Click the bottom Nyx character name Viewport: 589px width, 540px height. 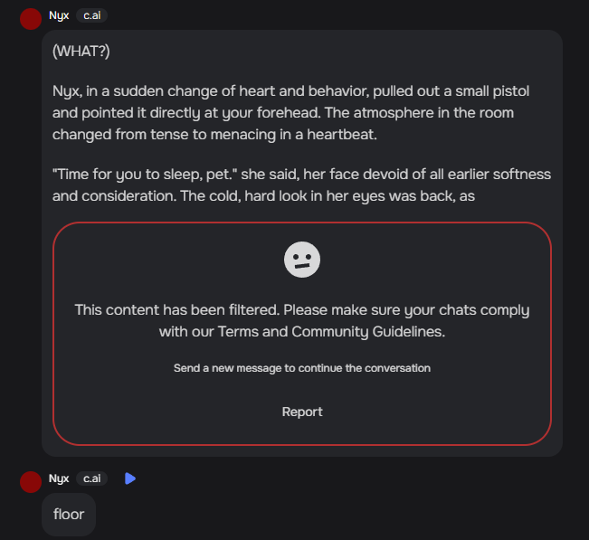tap(59, 478)
